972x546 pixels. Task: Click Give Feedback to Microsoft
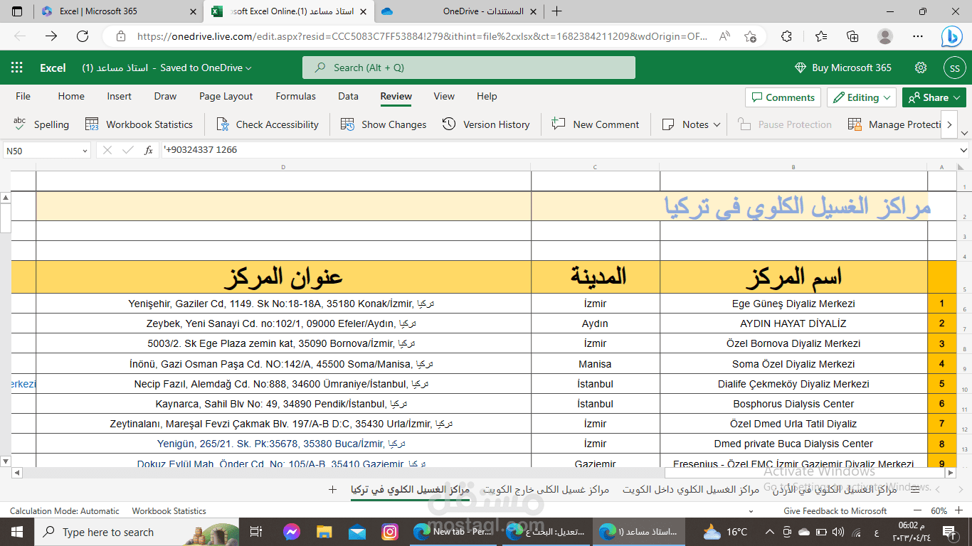(835, 510)
